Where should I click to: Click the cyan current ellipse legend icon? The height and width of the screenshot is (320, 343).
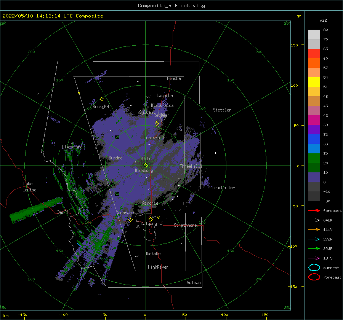tap(314, 267)
